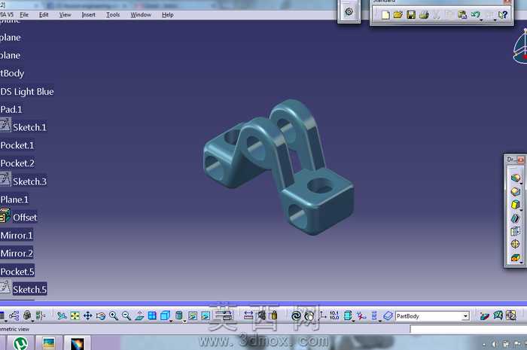Viewport: 527px width, 350px height.
Task: Click the gear workbench icon
Action: (349, 12)
